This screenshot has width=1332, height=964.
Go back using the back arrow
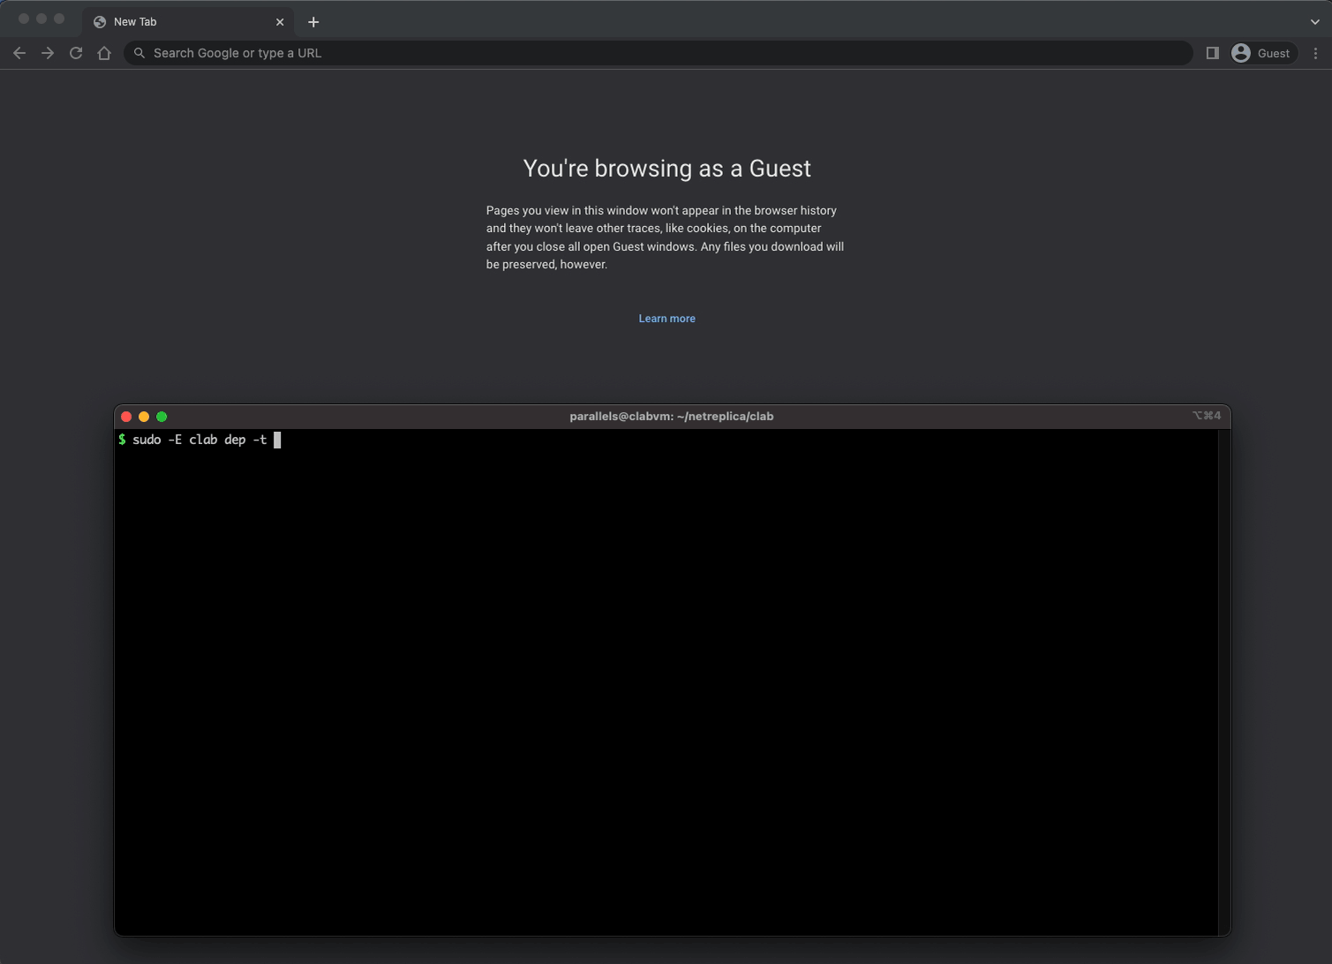(x=19, y=53)
